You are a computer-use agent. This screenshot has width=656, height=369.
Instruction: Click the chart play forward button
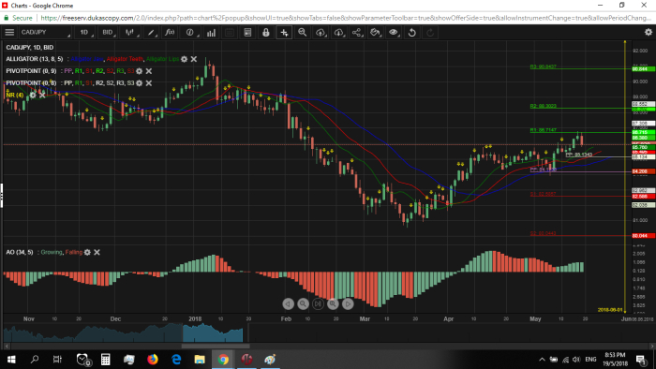point(348,303)
